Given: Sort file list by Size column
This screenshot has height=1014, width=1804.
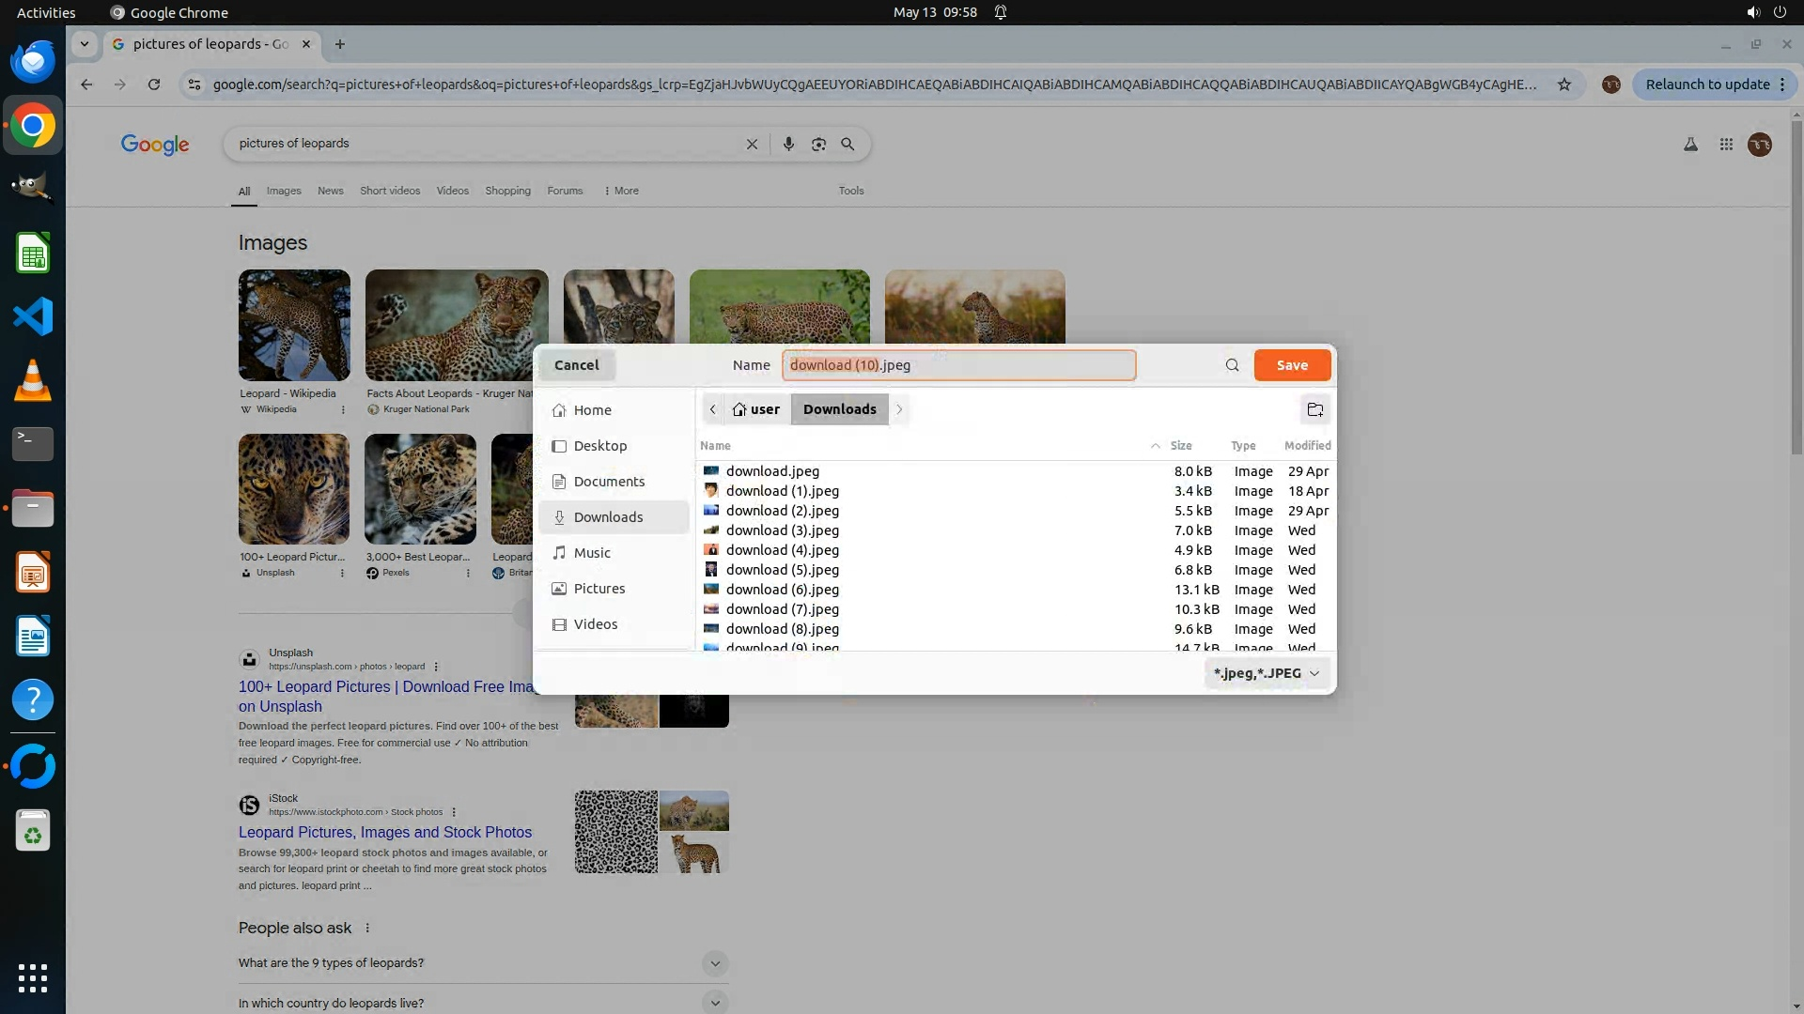Looking at the screenshot, I should pos(1181,446).
